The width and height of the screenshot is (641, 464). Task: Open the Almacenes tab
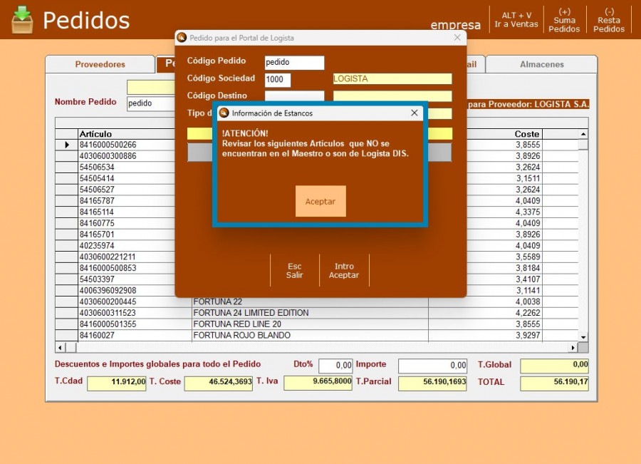coord(541,64)
